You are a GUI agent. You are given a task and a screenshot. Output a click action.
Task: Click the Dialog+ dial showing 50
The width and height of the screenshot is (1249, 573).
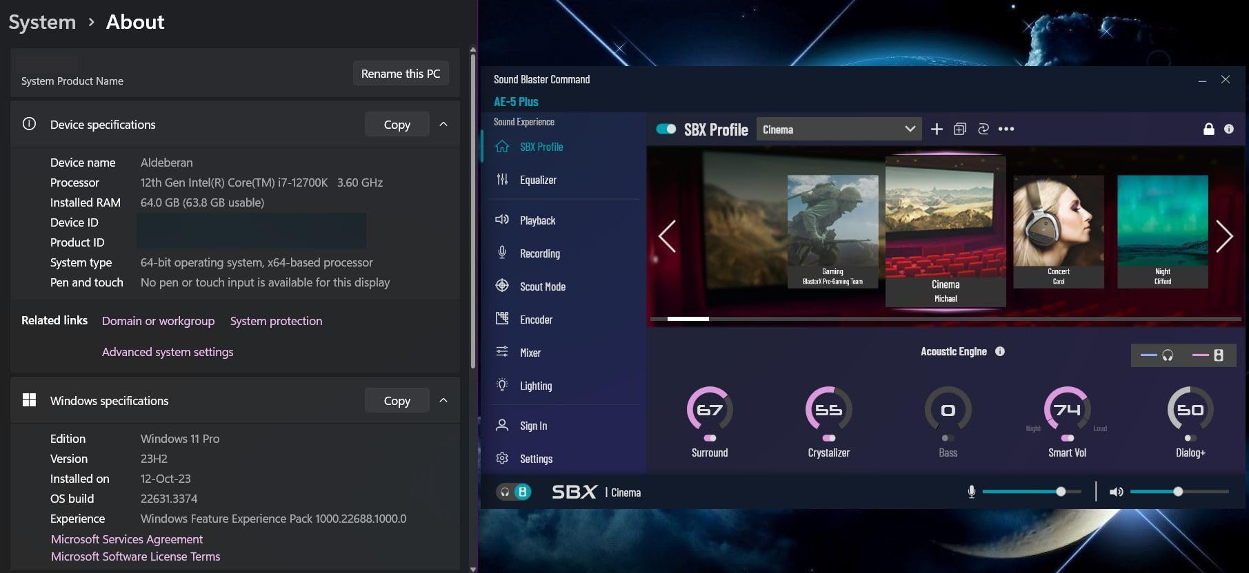pos(1190,410)
